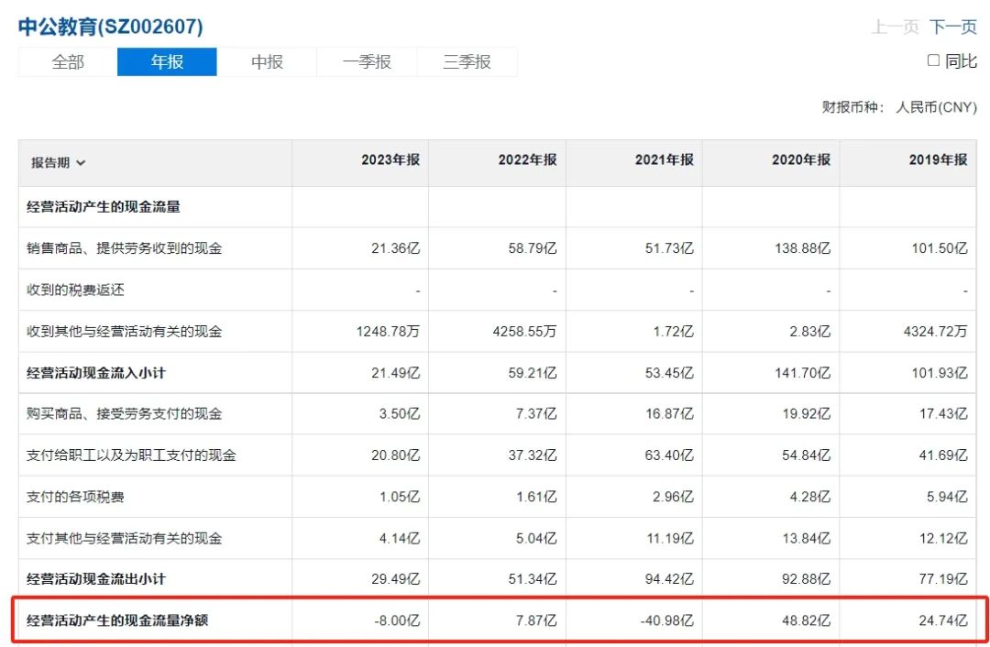990x647 pixels.
Task: Switch to the 全部 tab
Action: tap(68, 62)
